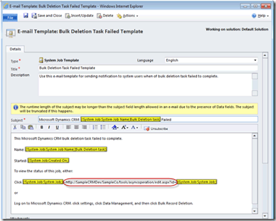Open the font face dropdown icon

[115, 127]
